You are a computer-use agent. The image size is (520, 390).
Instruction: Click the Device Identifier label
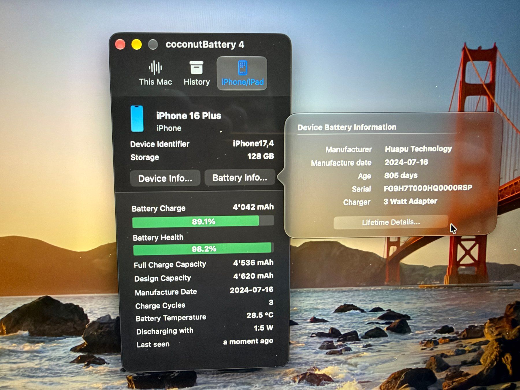[160, 144]
